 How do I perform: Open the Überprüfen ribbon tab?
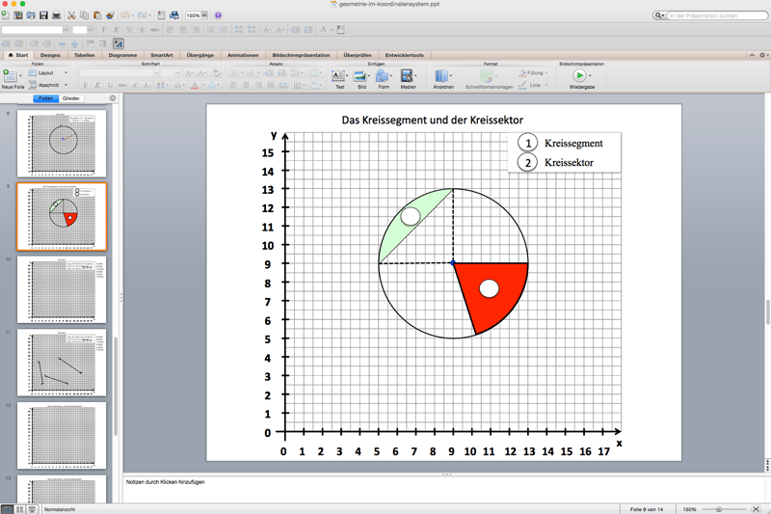[358, 55]
